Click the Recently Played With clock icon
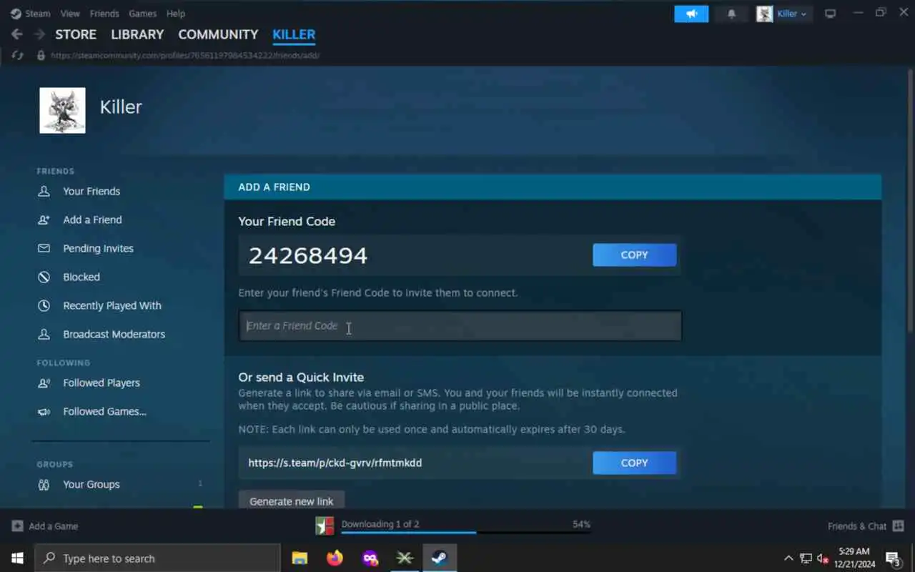Image resolution: width=915 pixels, height=572 pixels. click(x=44, y=305)
